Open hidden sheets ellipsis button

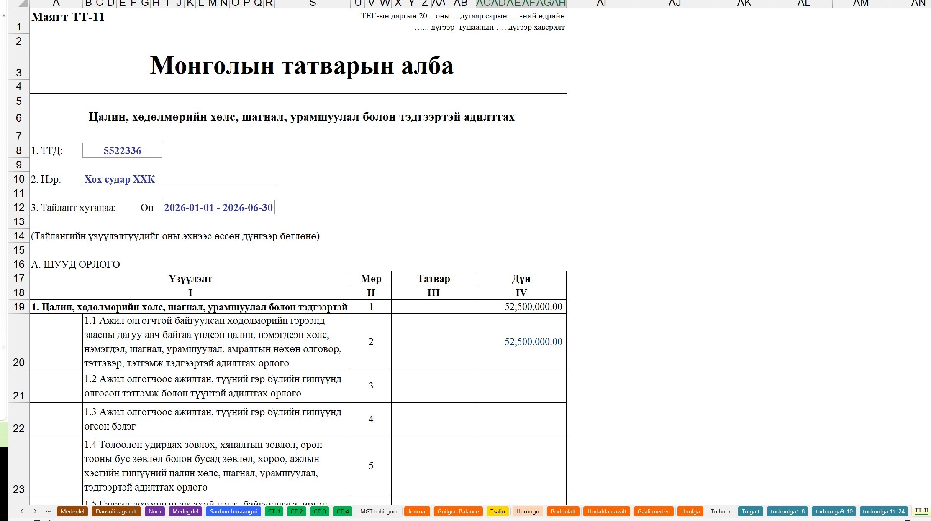pos(49,511)
